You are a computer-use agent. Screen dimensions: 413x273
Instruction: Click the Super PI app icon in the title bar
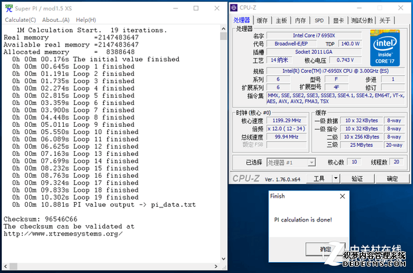pos(8,8)
